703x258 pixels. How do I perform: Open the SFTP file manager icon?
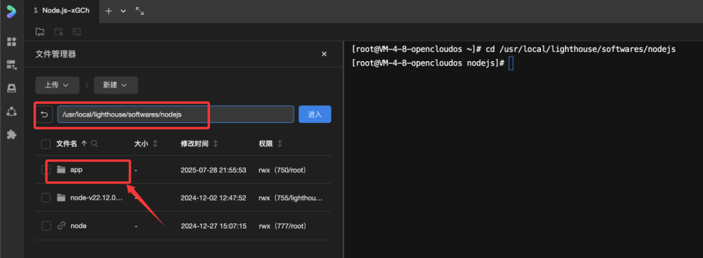(40, 32)
